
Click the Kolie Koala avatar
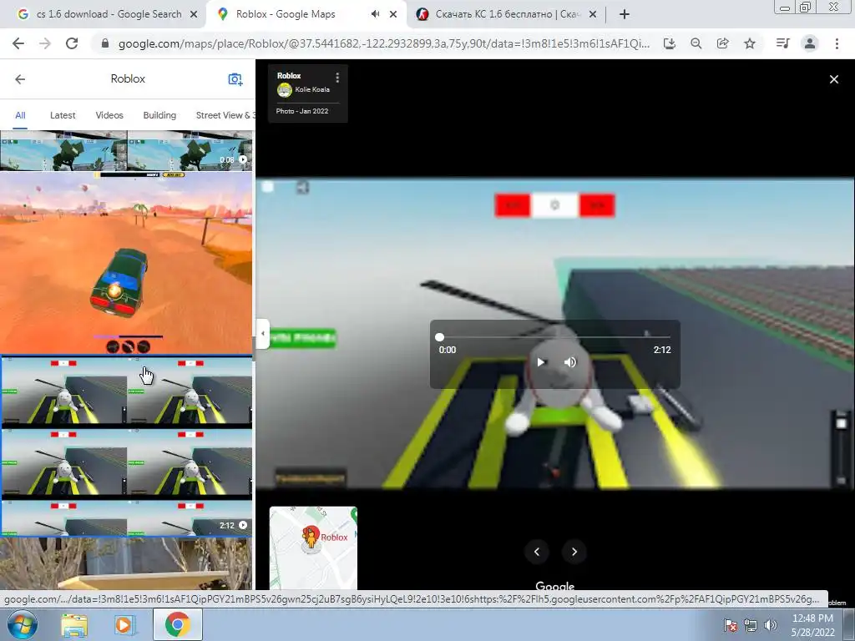point(284,90)
